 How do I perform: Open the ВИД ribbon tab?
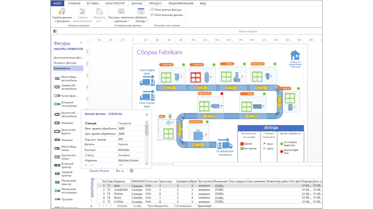tap(203, 3)
